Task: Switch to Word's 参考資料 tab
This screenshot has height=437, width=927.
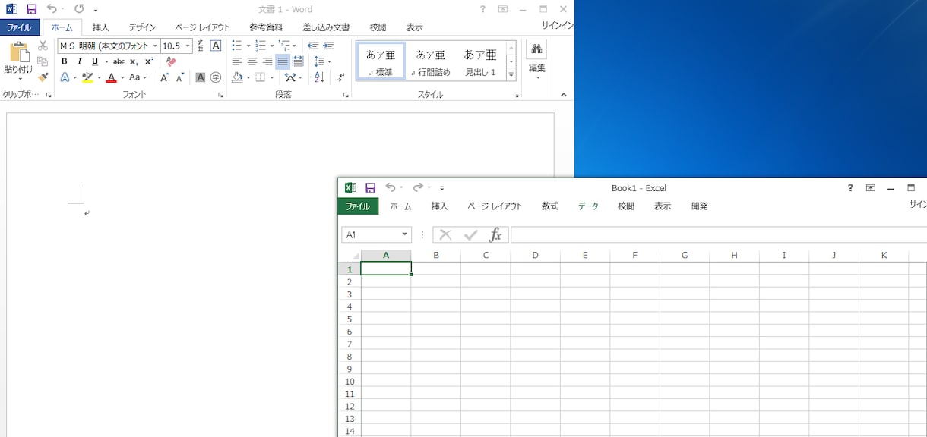Action: point(266,27)
